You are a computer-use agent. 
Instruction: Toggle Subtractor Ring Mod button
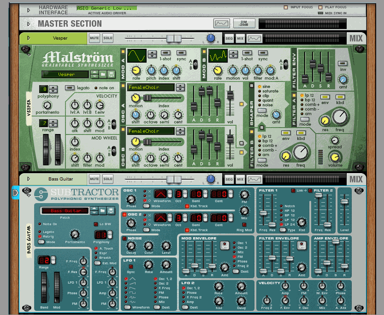(x=244, y=225)
